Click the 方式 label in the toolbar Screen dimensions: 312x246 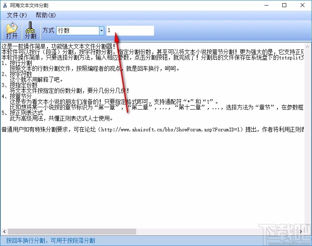click(x=48, y=30)
